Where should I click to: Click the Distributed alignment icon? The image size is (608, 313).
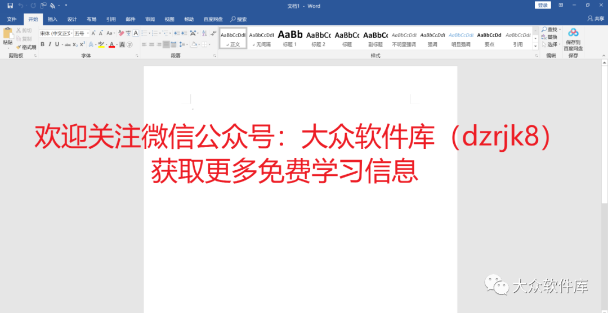(x=173, y=44)
